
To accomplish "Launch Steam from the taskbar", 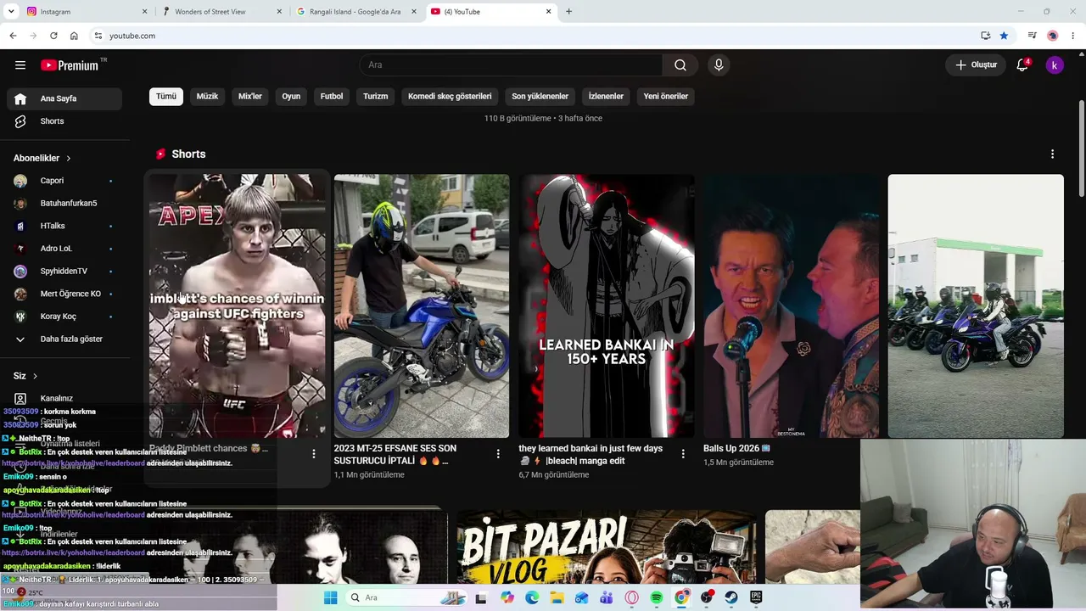I will pos(731,597).
